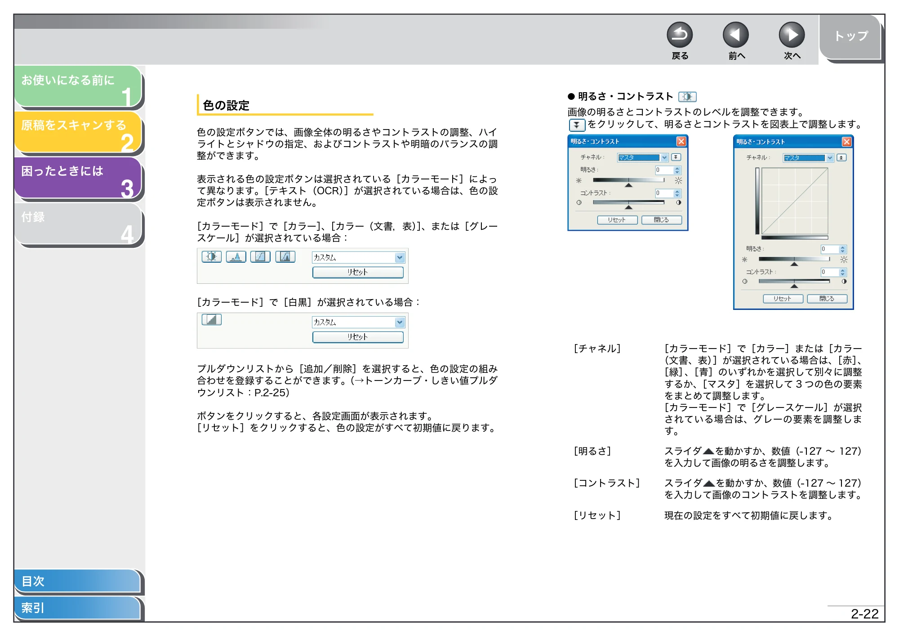Open the Final Review button after tone curve
Screen dimensions: 899x636
coord(285,257)
